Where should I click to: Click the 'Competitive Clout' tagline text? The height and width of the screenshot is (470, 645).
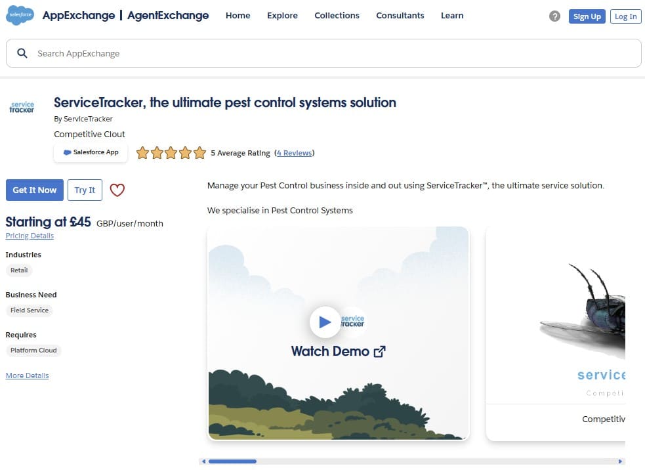89,134
